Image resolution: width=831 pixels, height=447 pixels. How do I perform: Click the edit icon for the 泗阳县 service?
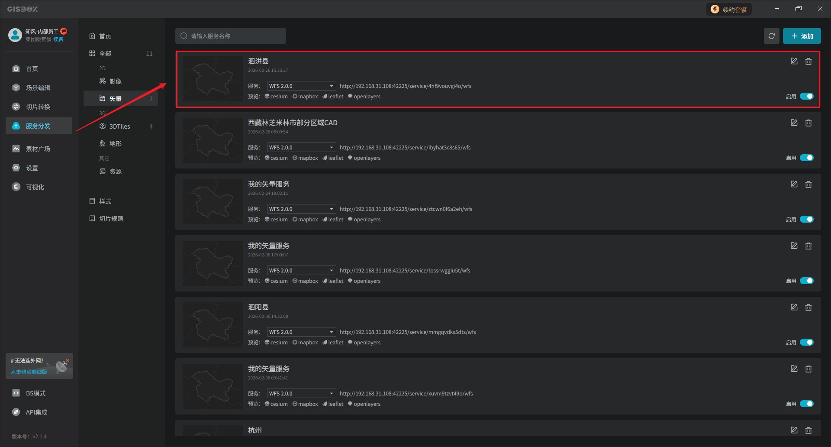coord(794,308)
